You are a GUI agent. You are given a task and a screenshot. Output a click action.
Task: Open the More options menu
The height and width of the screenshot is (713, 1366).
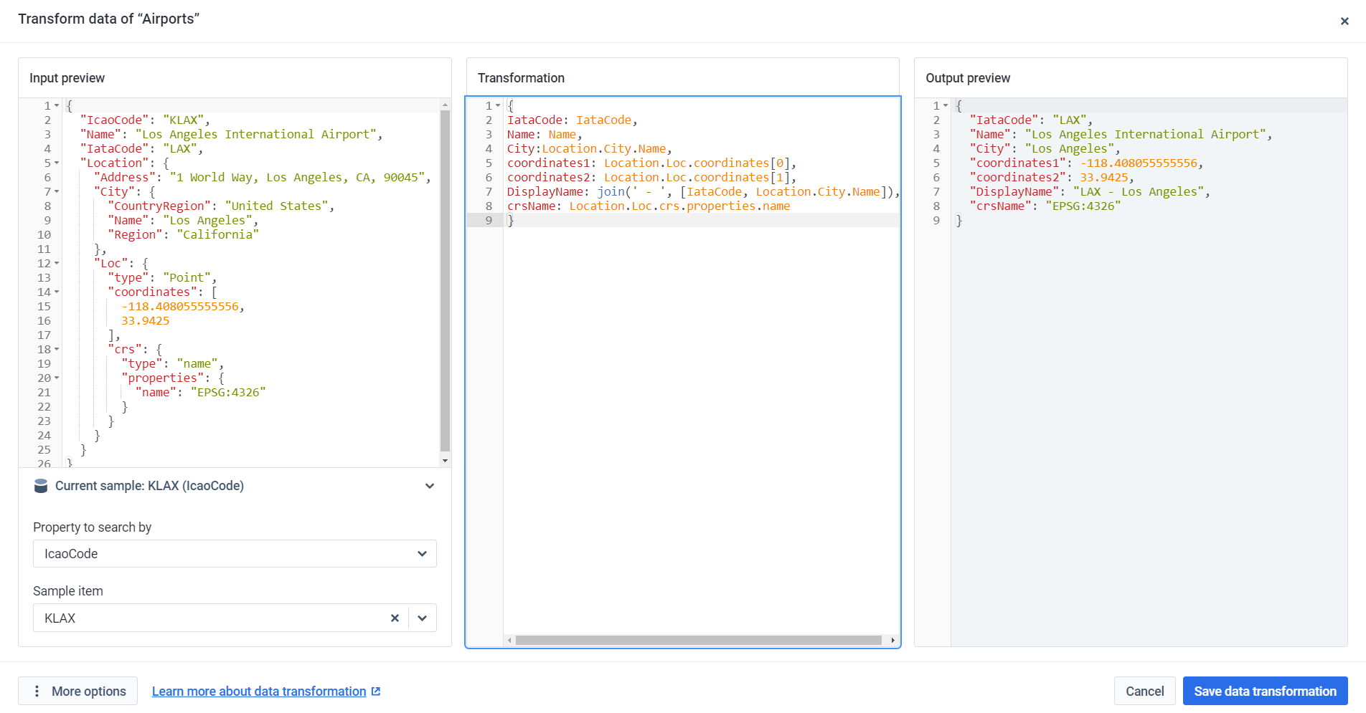pyautogui.click(x=77, y=691)
